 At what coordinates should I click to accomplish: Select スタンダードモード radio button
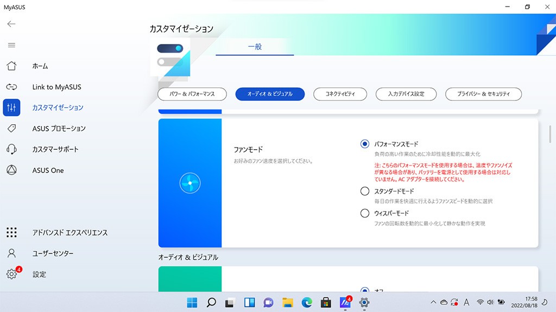(364, 191)
